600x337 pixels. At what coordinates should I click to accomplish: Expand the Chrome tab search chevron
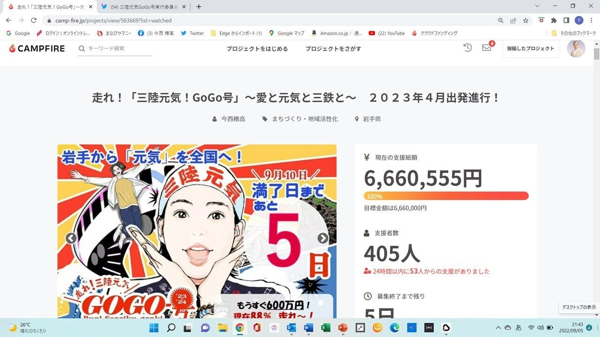pyautogui.click(x=537, y=6)
